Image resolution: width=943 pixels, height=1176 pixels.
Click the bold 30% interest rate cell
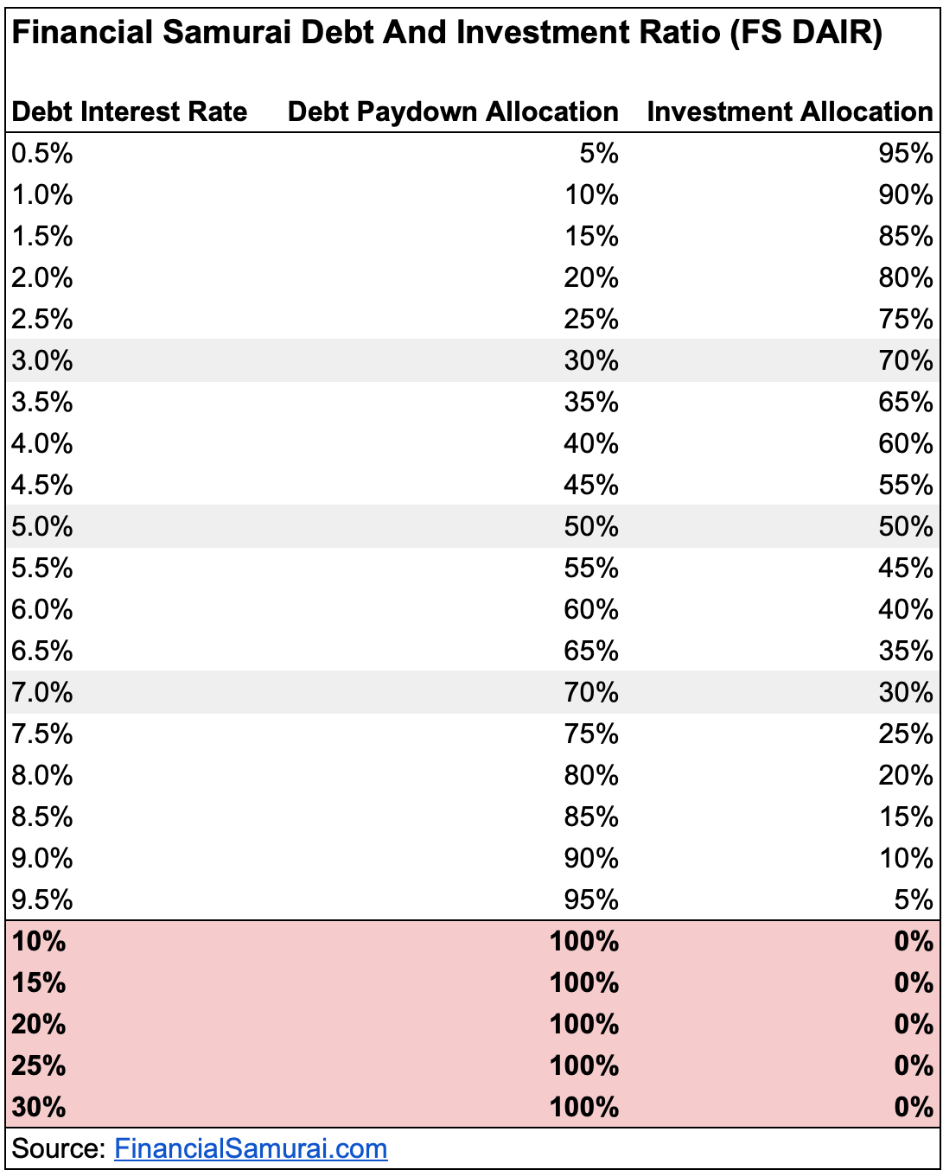point(39,1107)
